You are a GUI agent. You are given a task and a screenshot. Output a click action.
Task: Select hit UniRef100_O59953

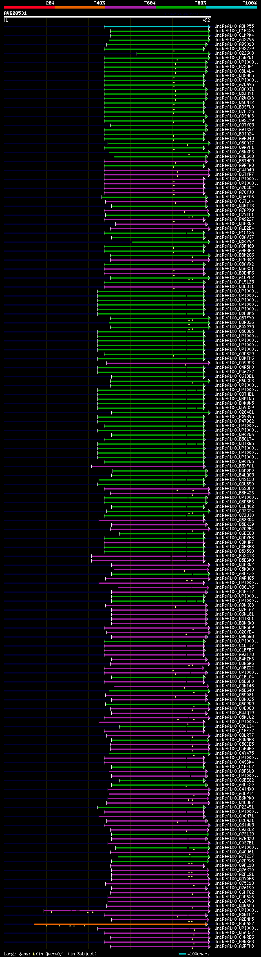[234, 363]
